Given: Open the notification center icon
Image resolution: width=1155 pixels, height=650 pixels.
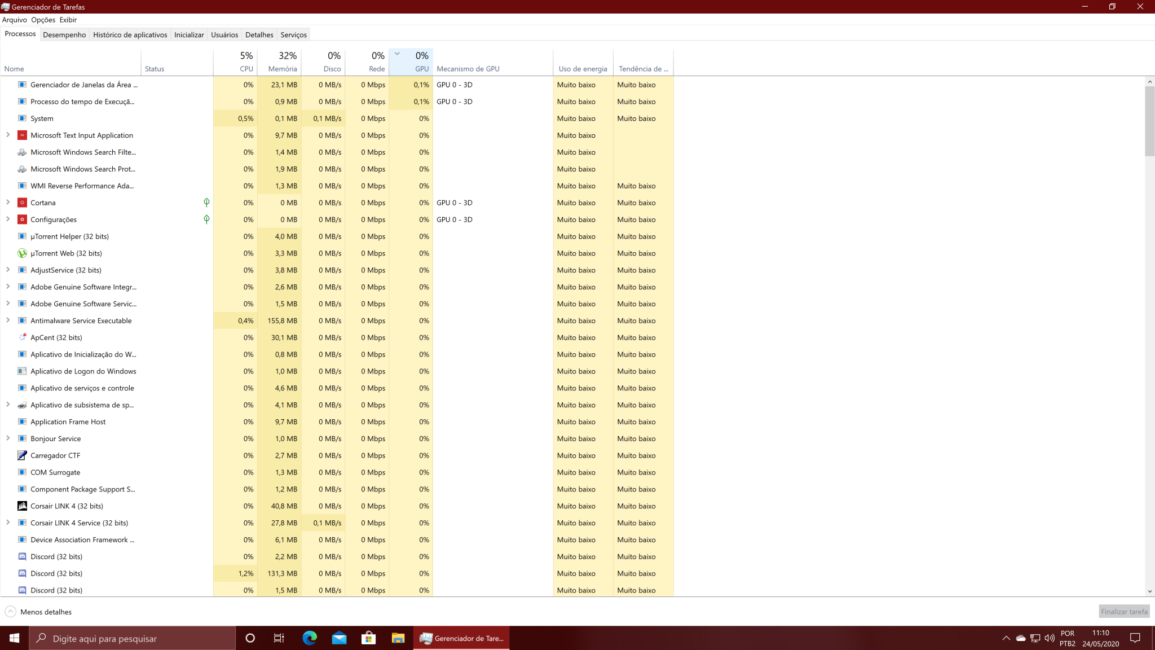Looking at the screenshot, I should (1135, 638).
